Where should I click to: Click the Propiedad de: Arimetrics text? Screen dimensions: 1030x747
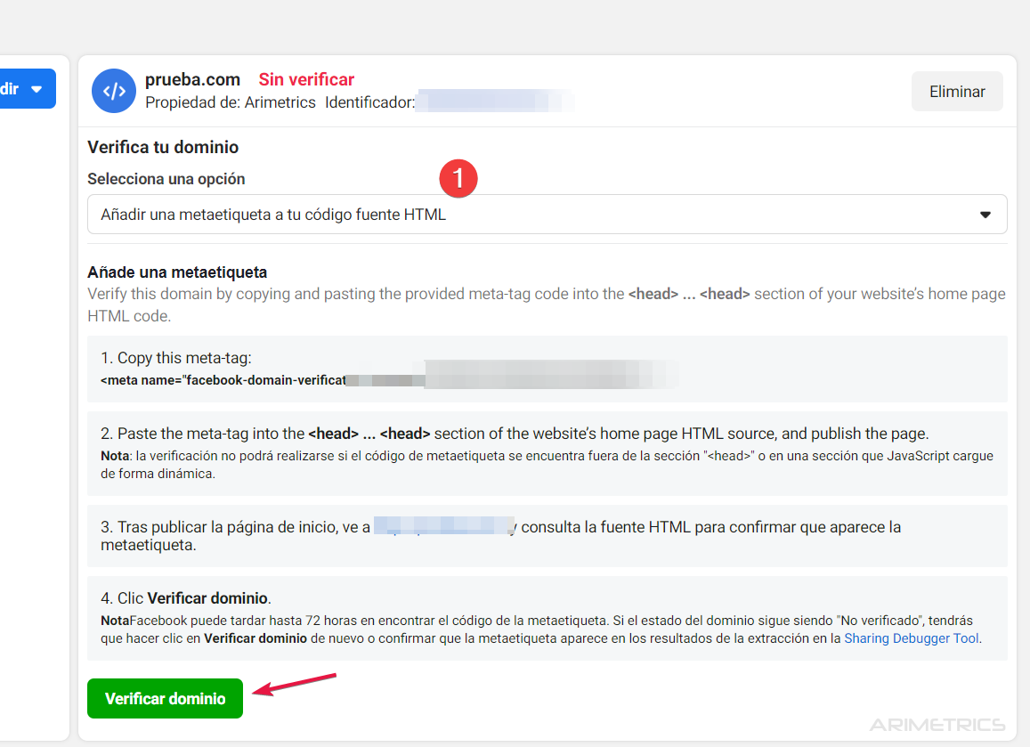click(x=231, y=102)
